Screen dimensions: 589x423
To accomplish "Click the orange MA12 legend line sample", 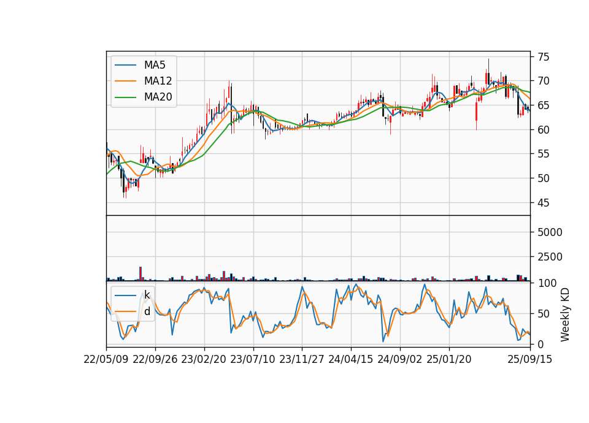I will (125, 81).
